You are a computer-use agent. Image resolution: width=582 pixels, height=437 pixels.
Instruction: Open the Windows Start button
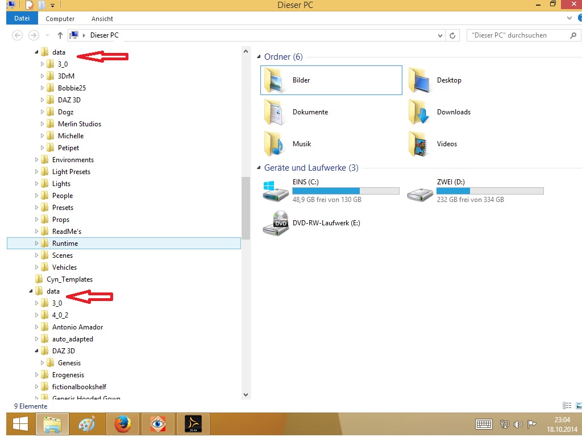[x=20, y=423]
